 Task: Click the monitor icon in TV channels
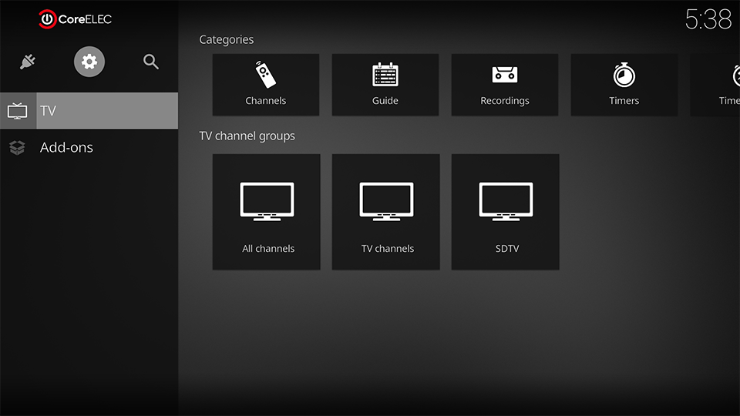(386, 201)
